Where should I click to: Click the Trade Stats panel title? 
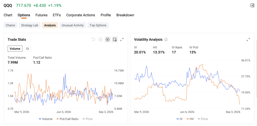[x=17, y=39]
